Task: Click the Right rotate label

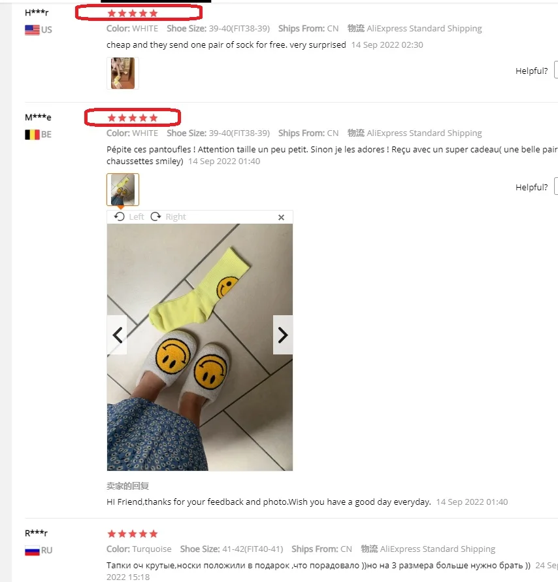Action: 176,216
